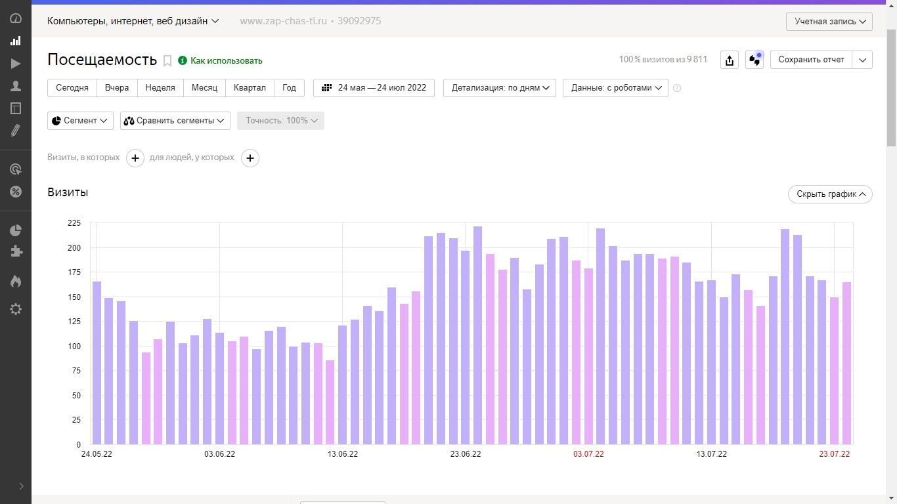Add a people condition with second plus button
This screenshot has height=504, width=897.
pos(250,158)
